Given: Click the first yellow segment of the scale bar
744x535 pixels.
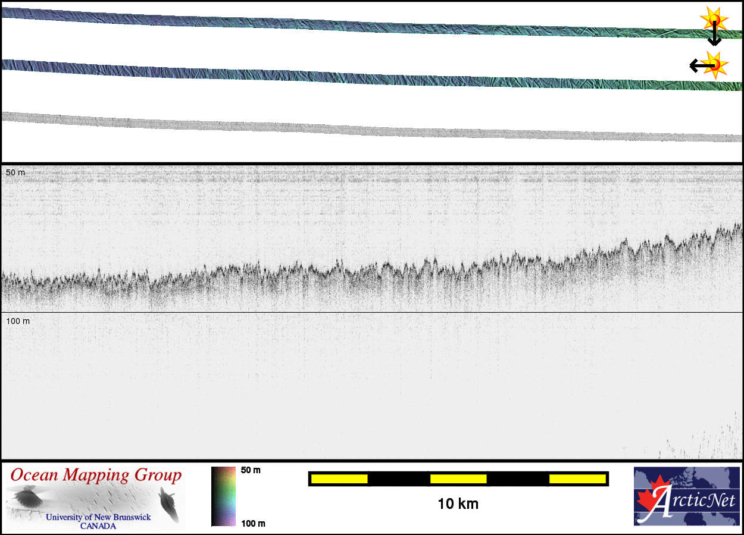Looking at the screenshot, I should pos(339,479).
